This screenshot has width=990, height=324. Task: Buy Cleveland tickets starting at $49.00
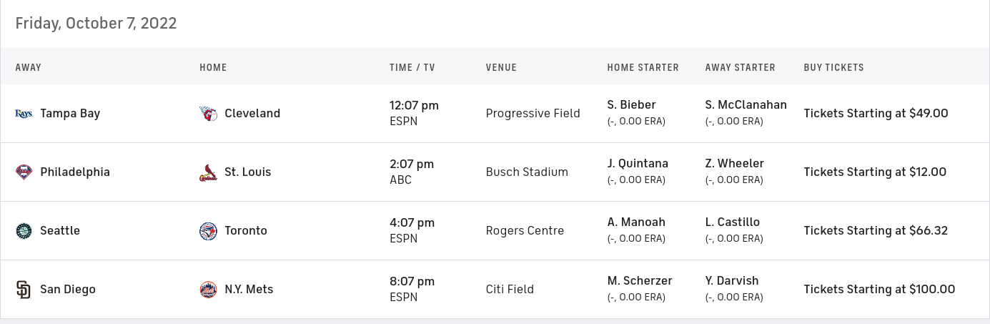click(876, 113)
